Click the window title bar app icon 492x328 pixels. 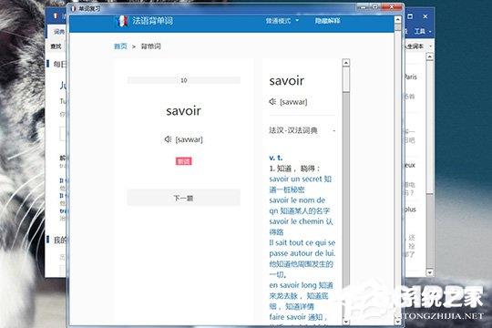(73, 8)
